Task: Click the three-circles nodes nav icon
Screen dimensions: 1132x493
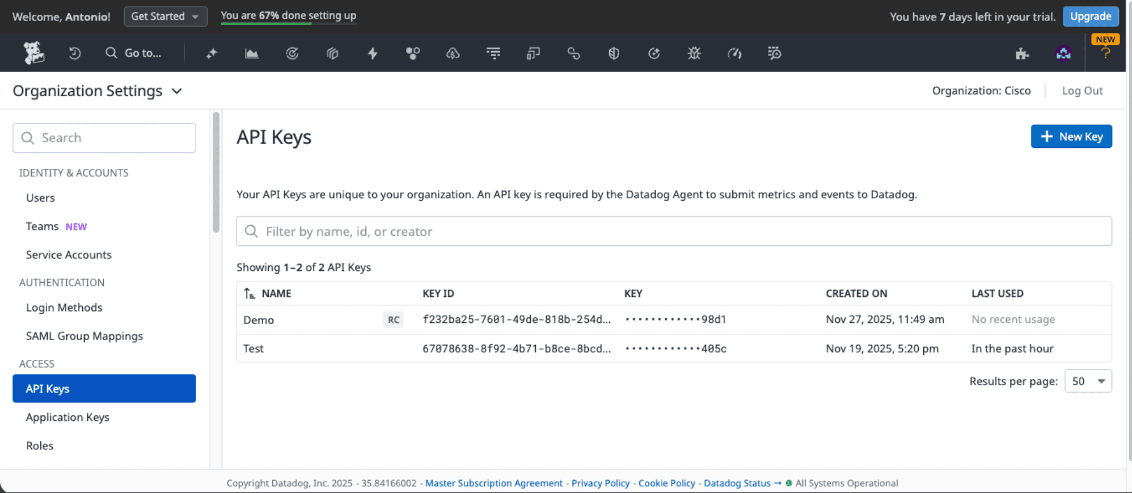Action: [413, 53]
